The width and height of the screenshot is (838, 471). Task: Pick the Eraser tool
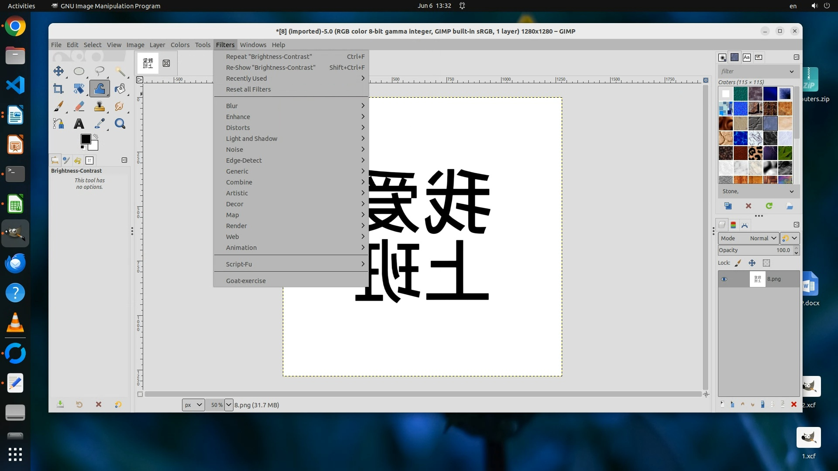[79, 106]
